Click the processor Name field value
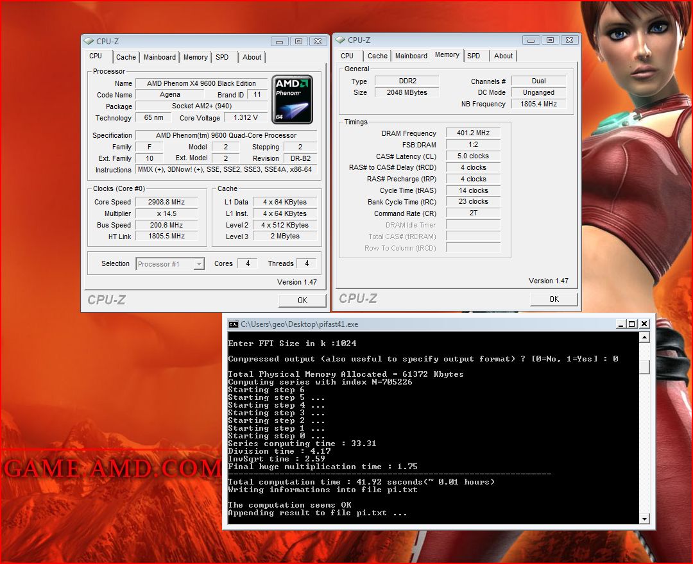The image size is (693, 564). pos(201,83)
